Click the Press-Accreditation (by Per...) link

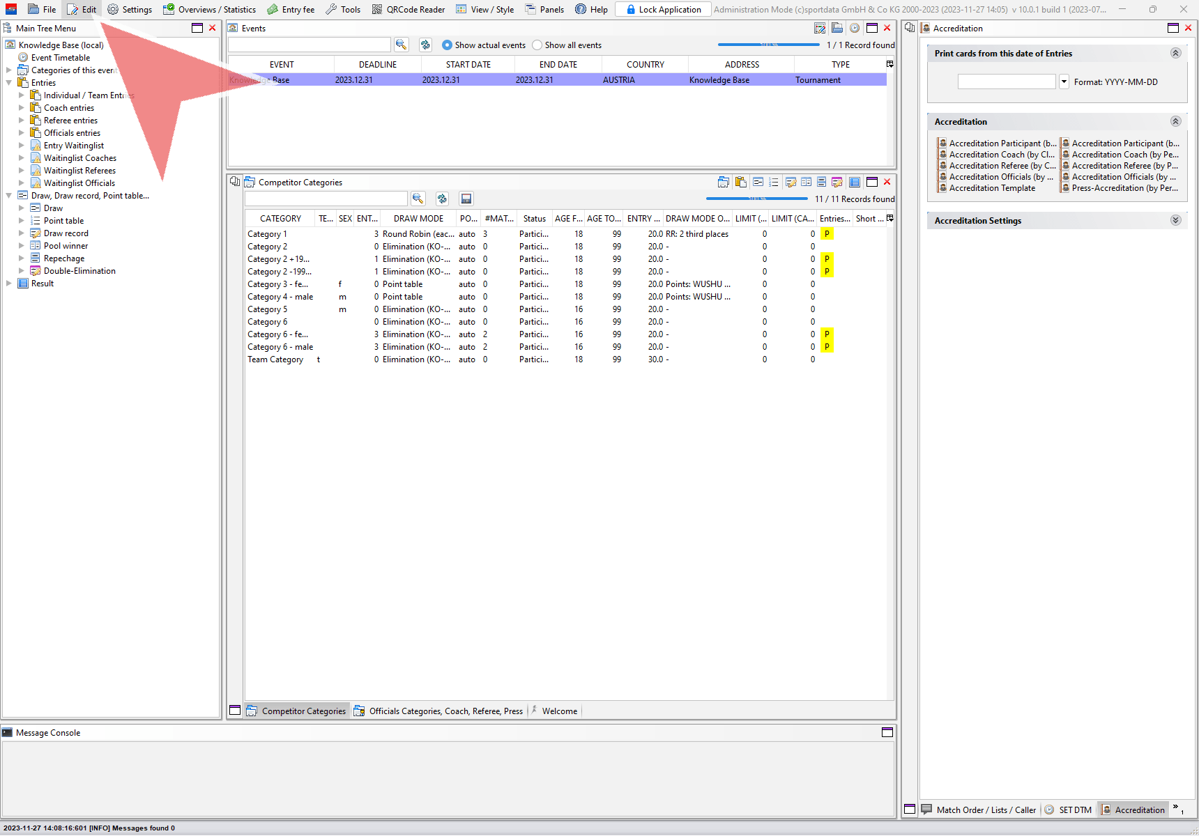(1124, 188)
